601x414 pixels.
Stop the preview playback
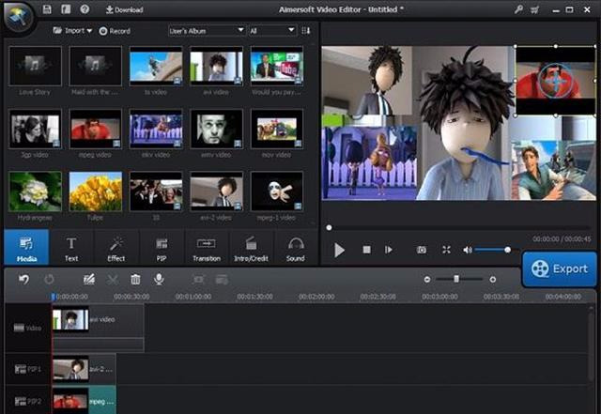click(366, 250)
